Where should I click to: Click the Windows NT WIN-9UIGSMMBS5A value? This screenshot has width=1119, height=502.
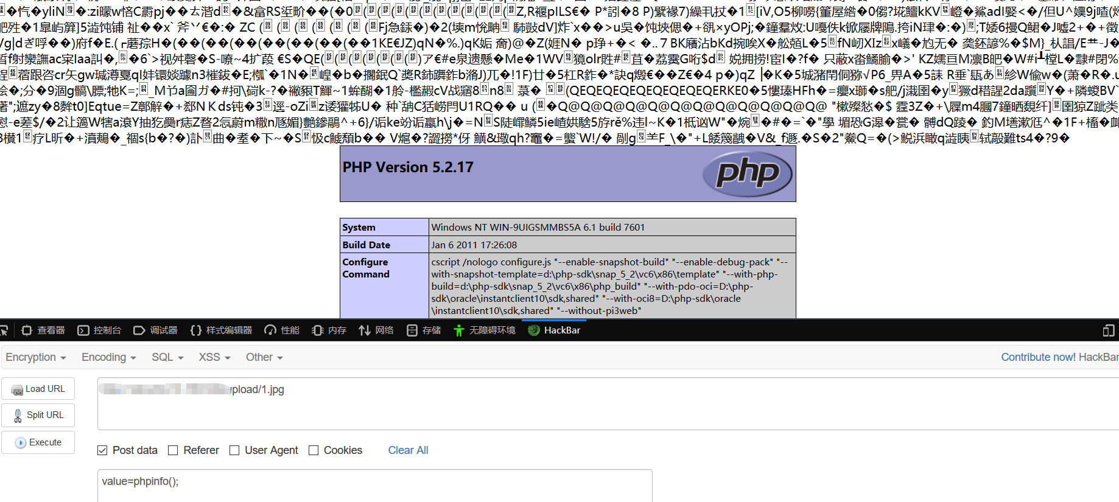click(538, 228)
